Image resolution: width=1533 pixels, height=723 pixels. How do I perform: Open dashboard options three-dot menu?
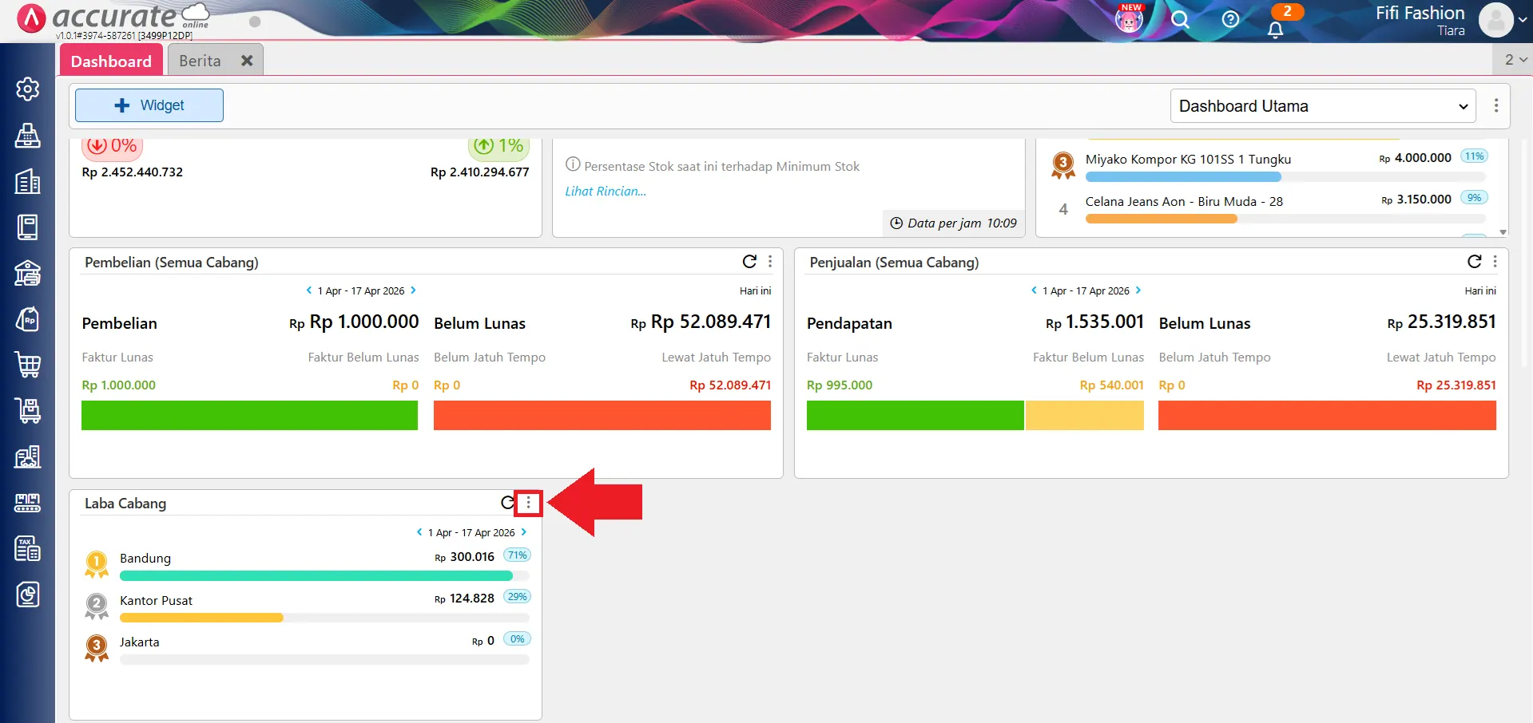click(x=1496, y=105)
